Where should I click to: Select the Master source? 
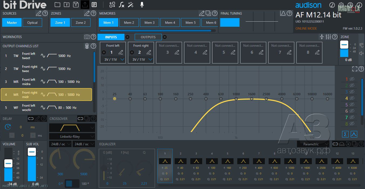[x=12, y=23]
